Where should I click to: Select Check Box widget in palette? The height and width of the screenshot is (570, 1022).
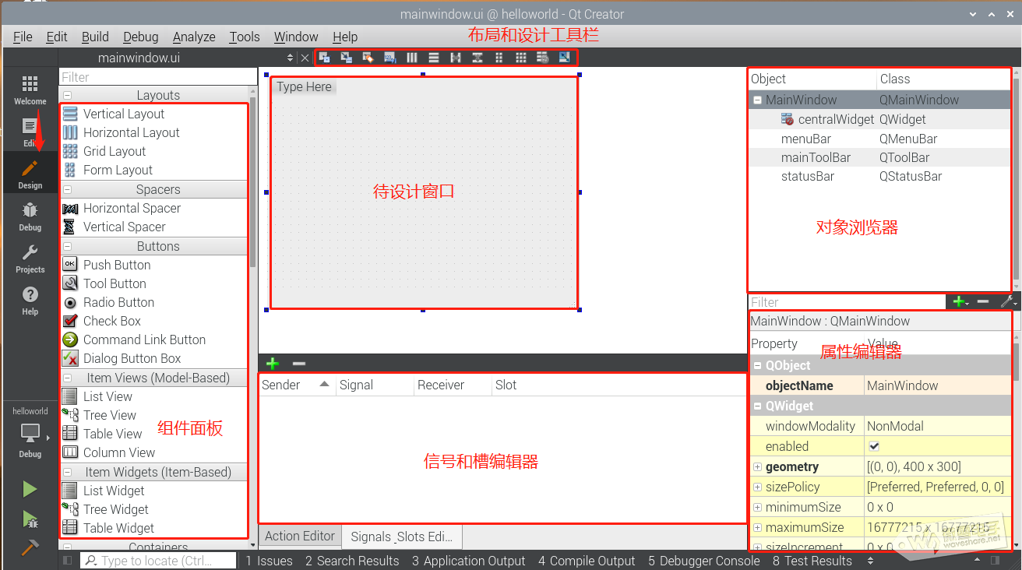111,321
